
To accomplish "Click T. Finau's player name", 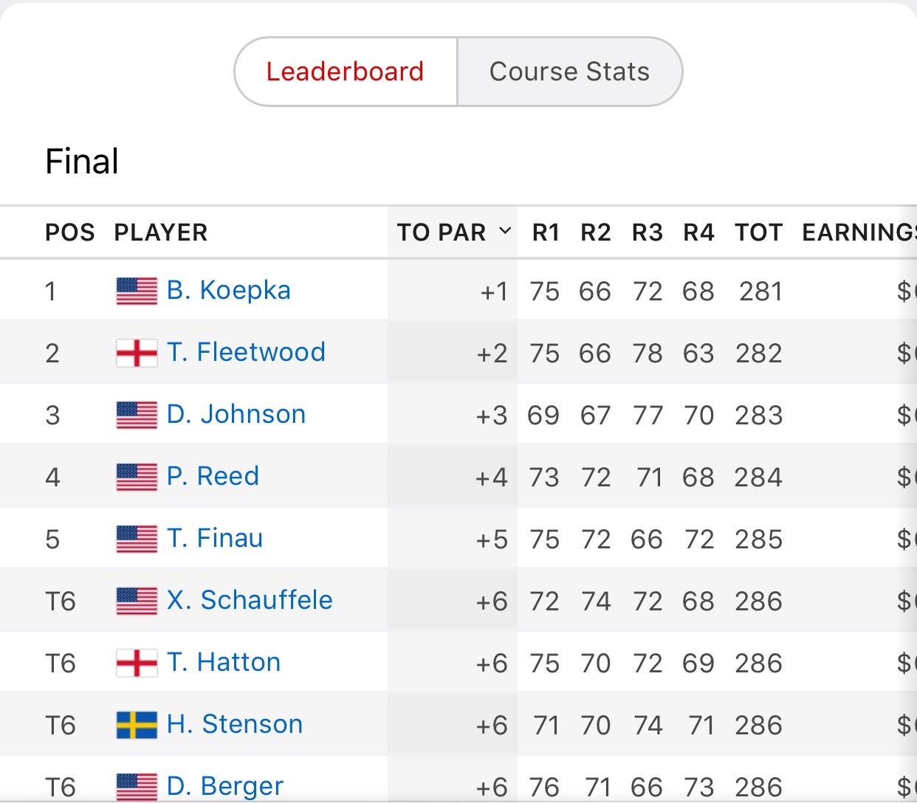I will (x=215, y=538).
